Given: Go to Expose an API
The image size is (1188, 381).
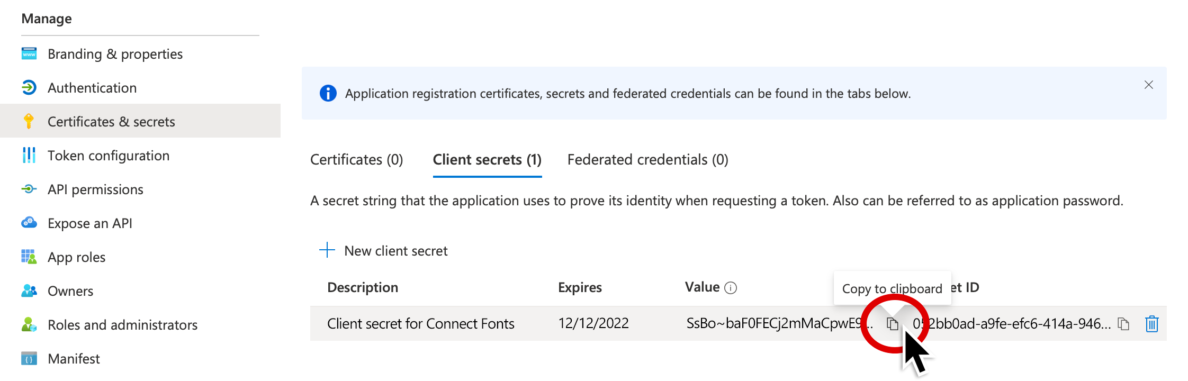Looking at the screenshot, I should pyautogui.click(x=90, y=223).
